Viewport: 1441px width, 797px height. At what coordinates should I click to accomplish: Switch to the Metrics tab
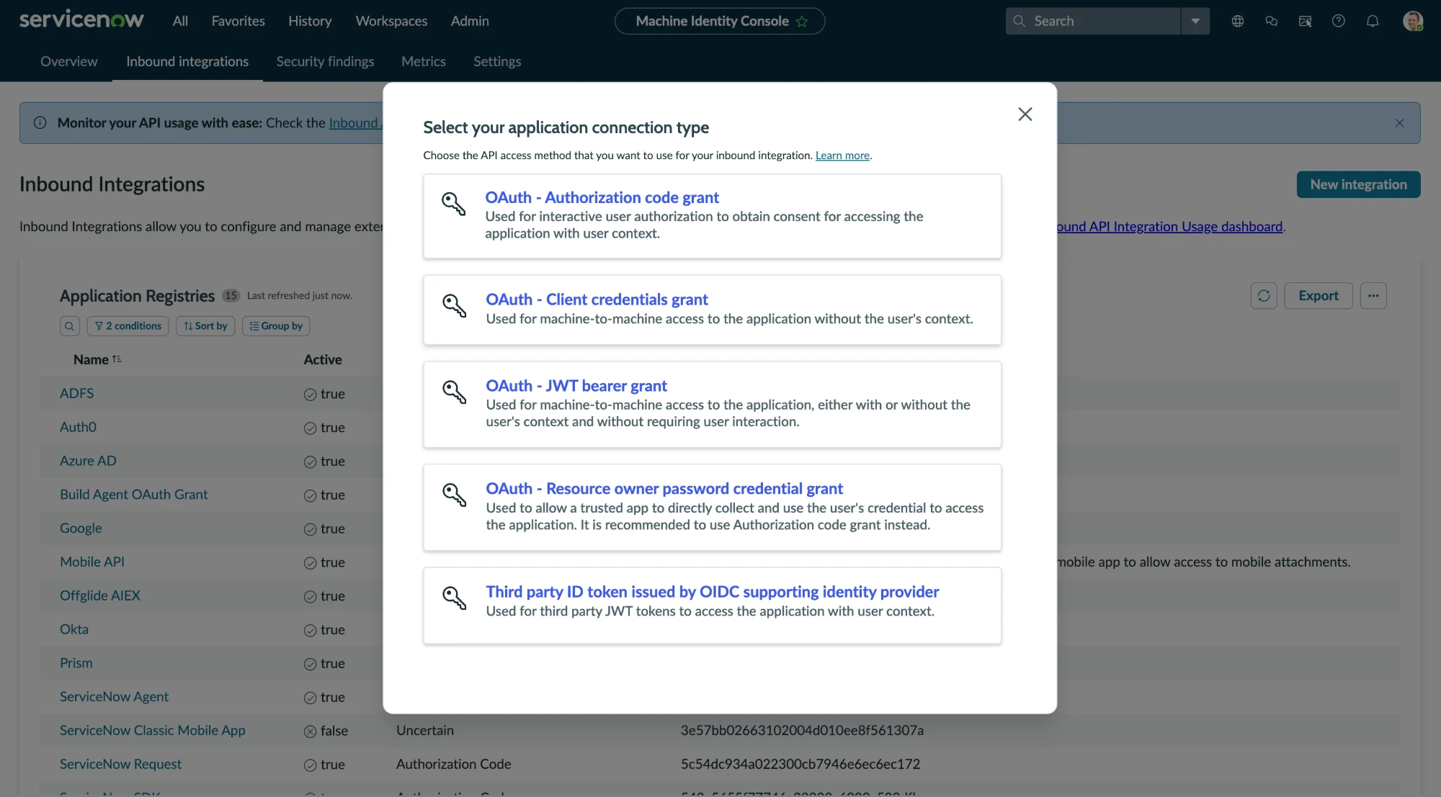(423, 61)
